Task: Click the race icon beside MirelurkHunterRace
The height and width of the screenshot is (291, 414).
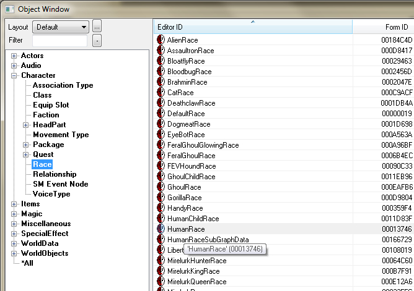Action: coord(161,261)
